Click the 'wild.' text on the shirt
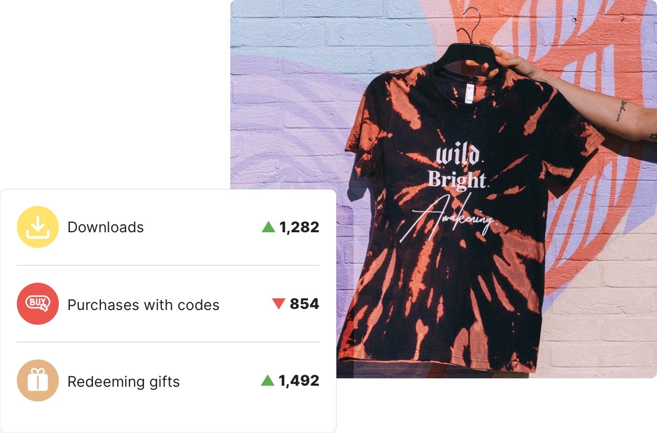The image size is (657, 433). (458, 156)
